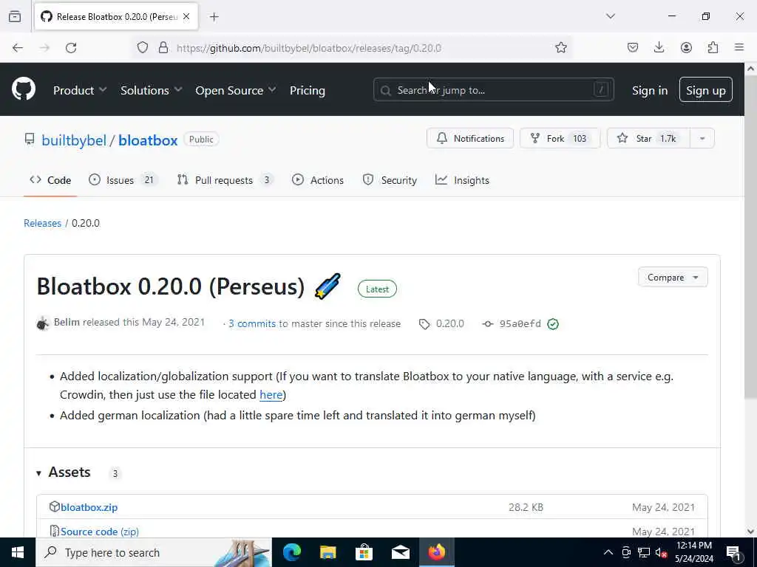Follow the 'here' localization file link
This screenshot has width=757, height=567.
point(271,394)
